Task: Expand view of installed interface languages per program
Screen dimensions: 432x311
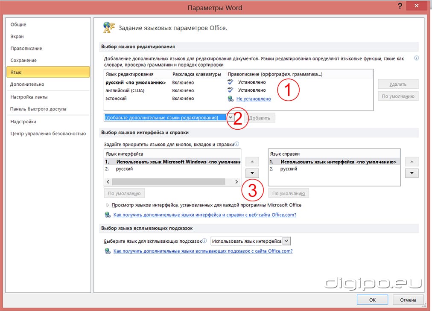Action: click(x=107, y=205)
